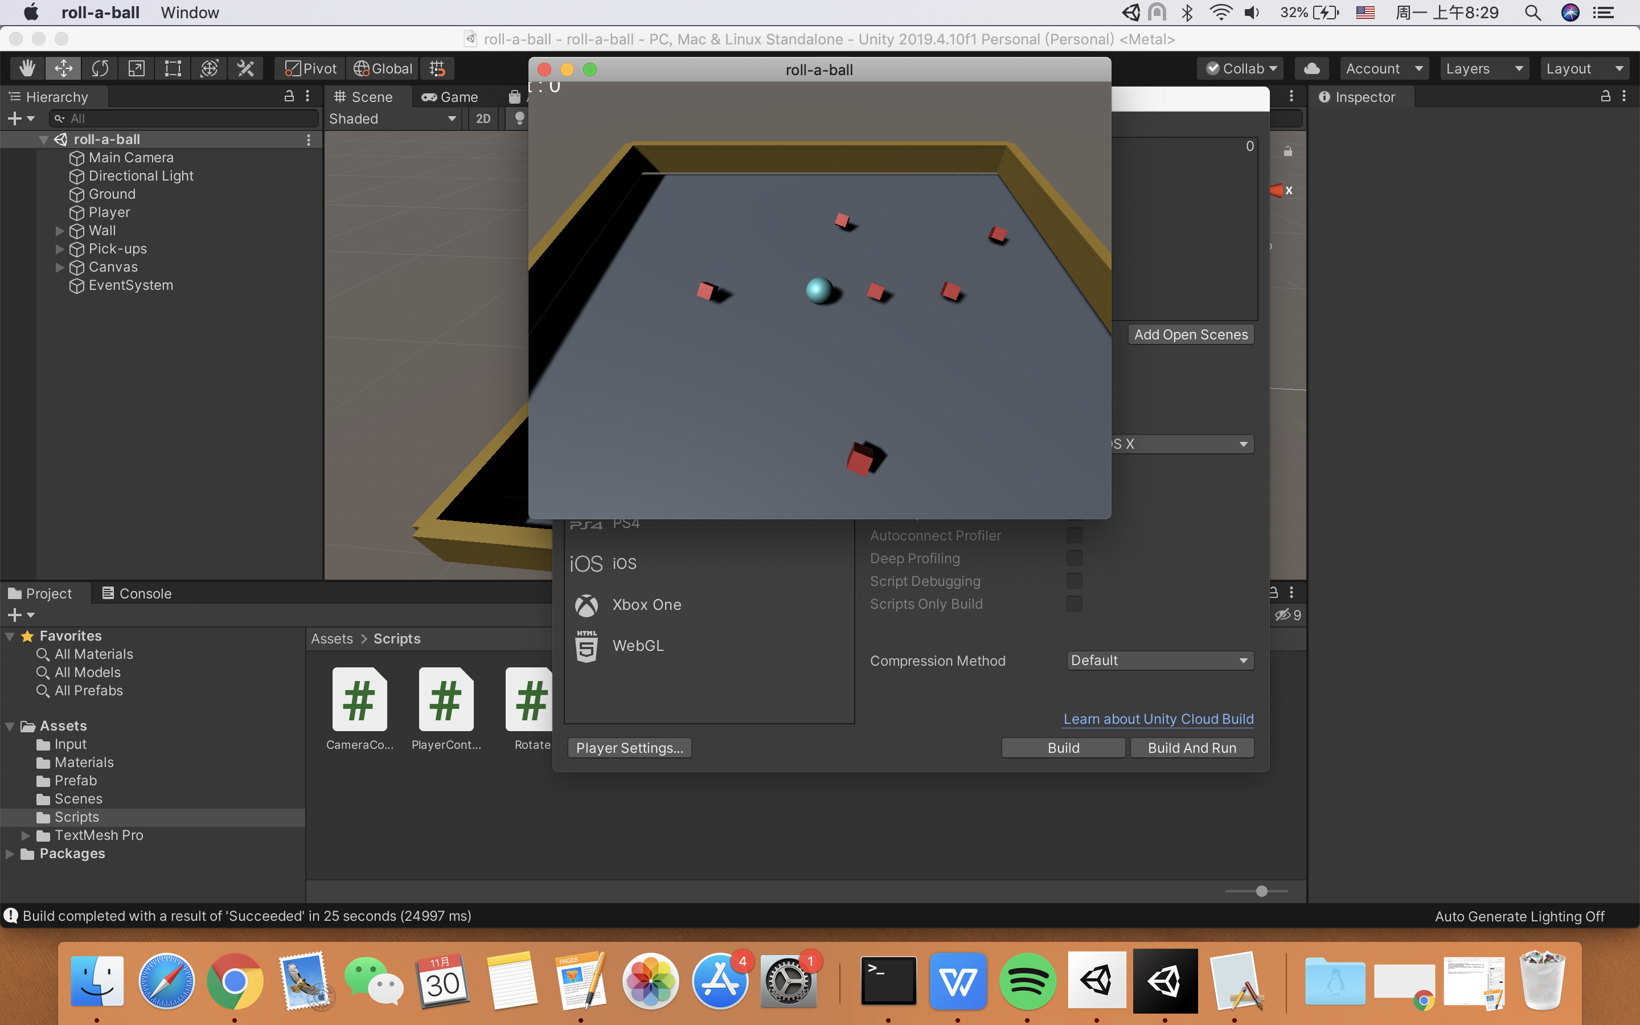
Task: Select iOS platform in Build Settings
Action: click(709, 563)
